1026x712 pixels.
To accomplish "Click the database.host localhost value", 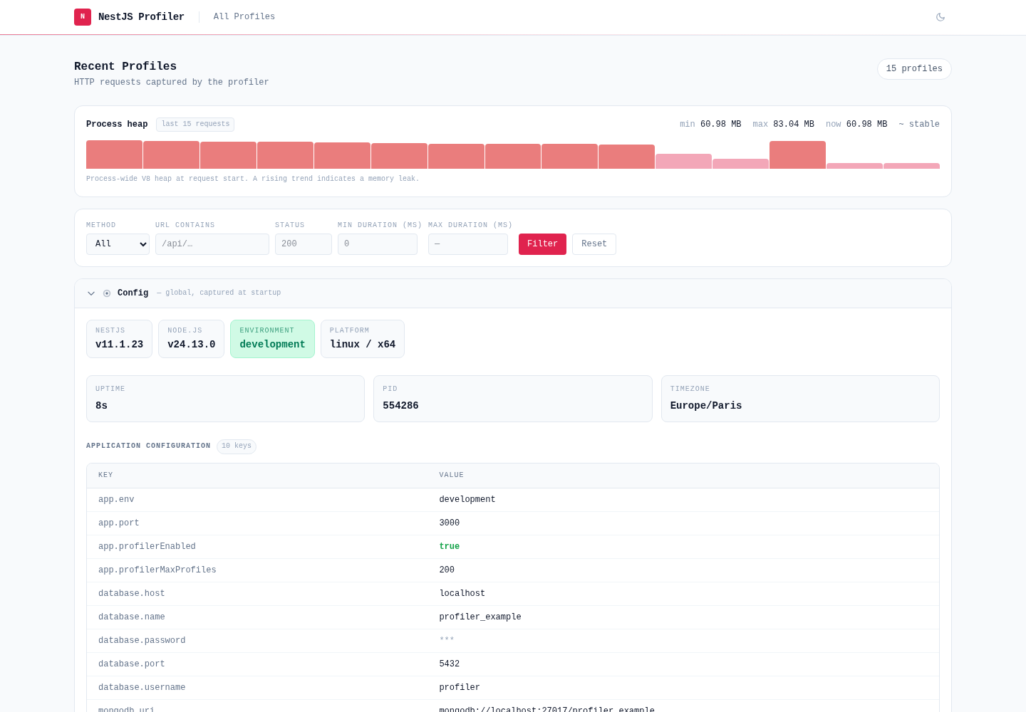I will [462, 594].
